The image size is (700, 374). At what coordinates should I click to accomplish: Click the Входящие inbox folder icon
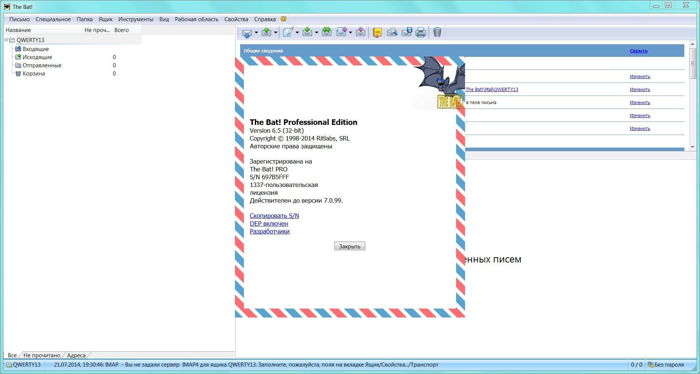point(18,49)
